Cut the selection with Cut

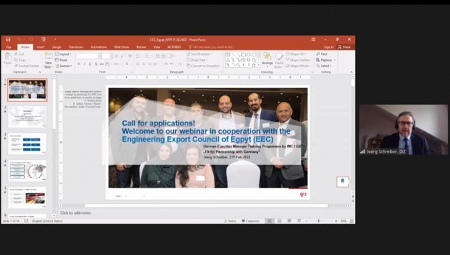click(x=19, y=54)
